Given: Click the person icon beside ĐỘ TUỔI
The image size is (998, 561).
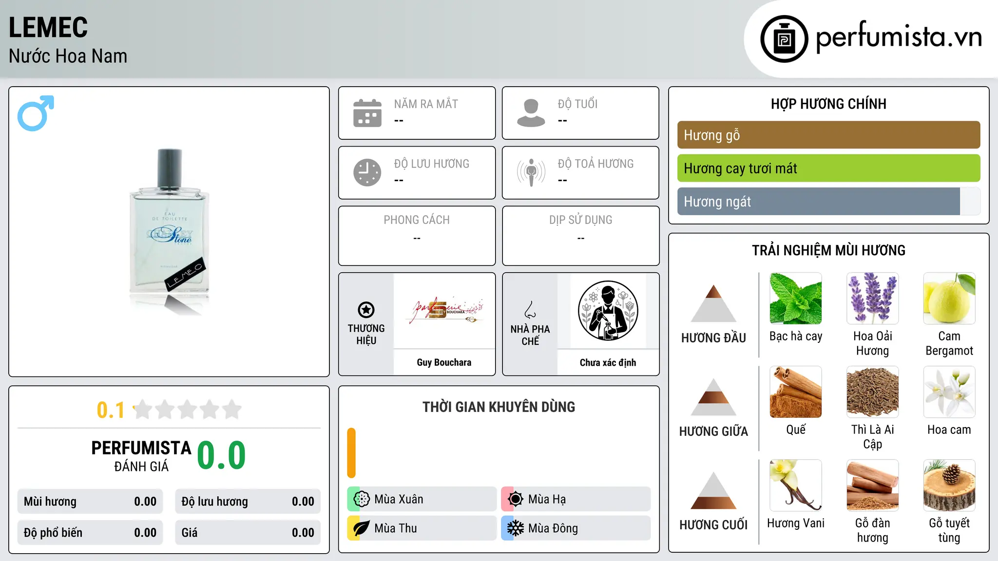Looking at the screenshot, I should (531, 113).
